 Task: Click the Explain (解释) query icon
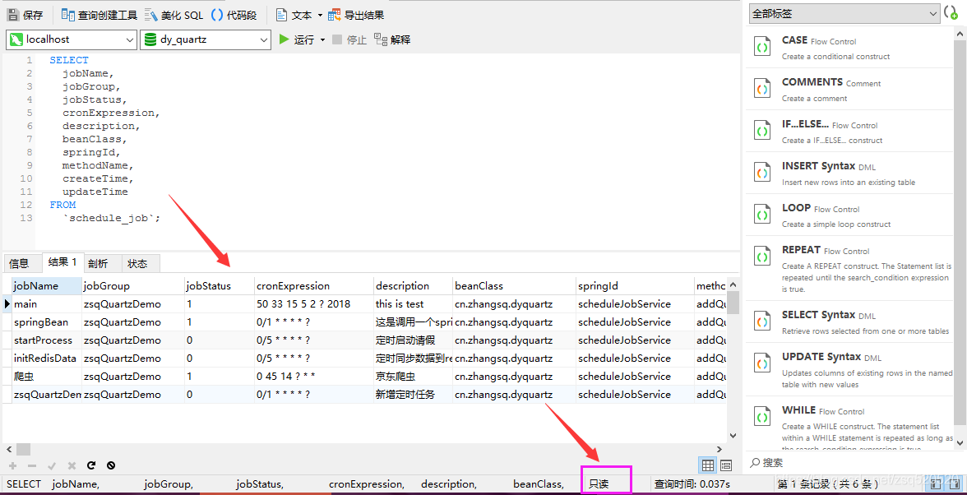[392, 39]
